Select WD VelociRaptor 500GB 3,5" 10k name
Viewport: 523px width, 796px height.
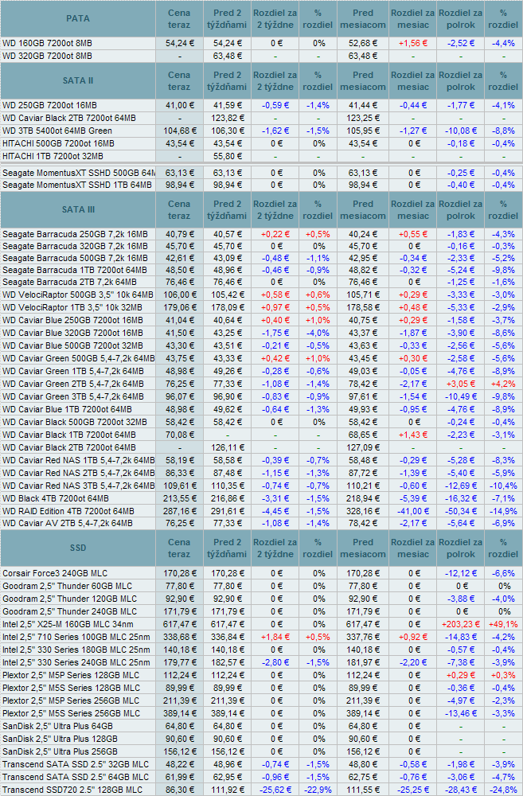(x=78, y=295)
